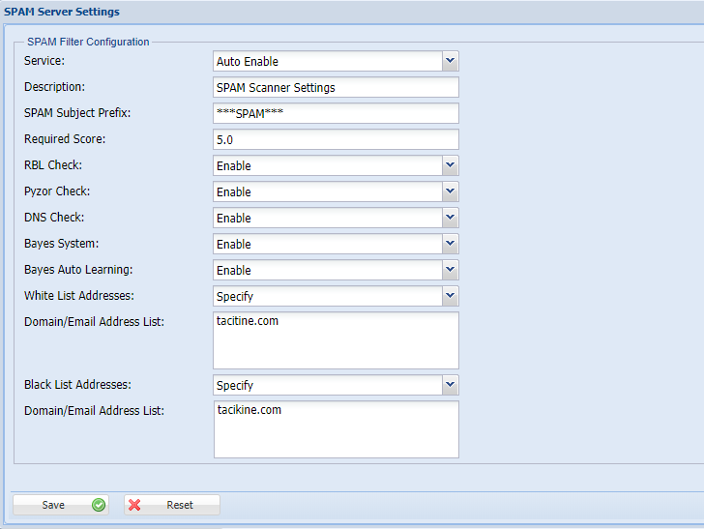Click the SPAM Filter Configuration group label
The width and height of the screenshot is (704, 529).
[x=88, y=42]
